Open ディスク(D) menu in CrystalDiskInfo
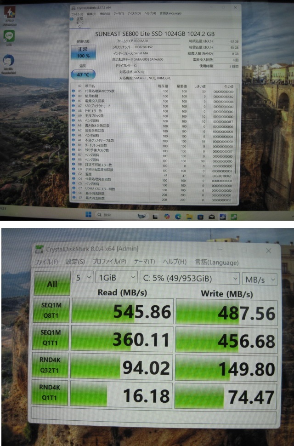294x446 pixels. click(x=134, y=13)
